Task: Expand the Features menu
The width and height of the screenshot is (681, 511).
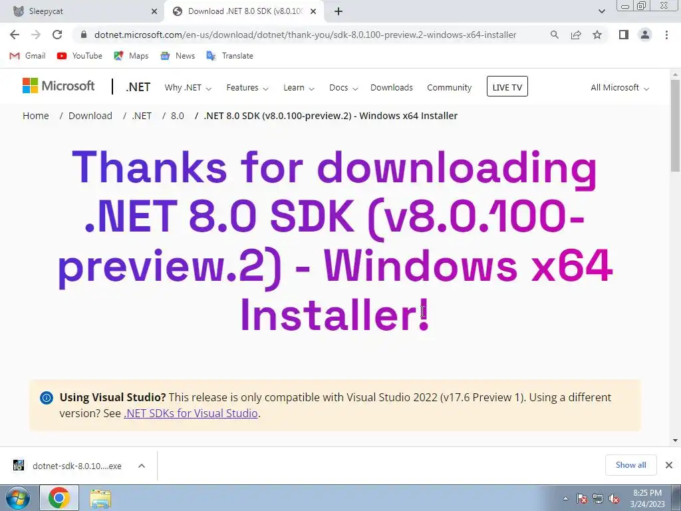Action: click(x=247, y=88)
